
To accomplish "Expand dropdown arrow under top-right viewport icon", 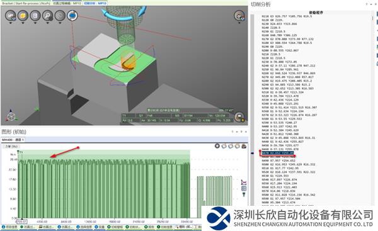I will click(x=239, y=23).
